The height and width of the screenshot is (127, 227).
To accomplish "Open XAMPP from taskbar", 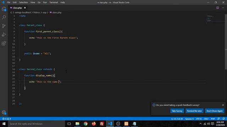I will 126,124.
